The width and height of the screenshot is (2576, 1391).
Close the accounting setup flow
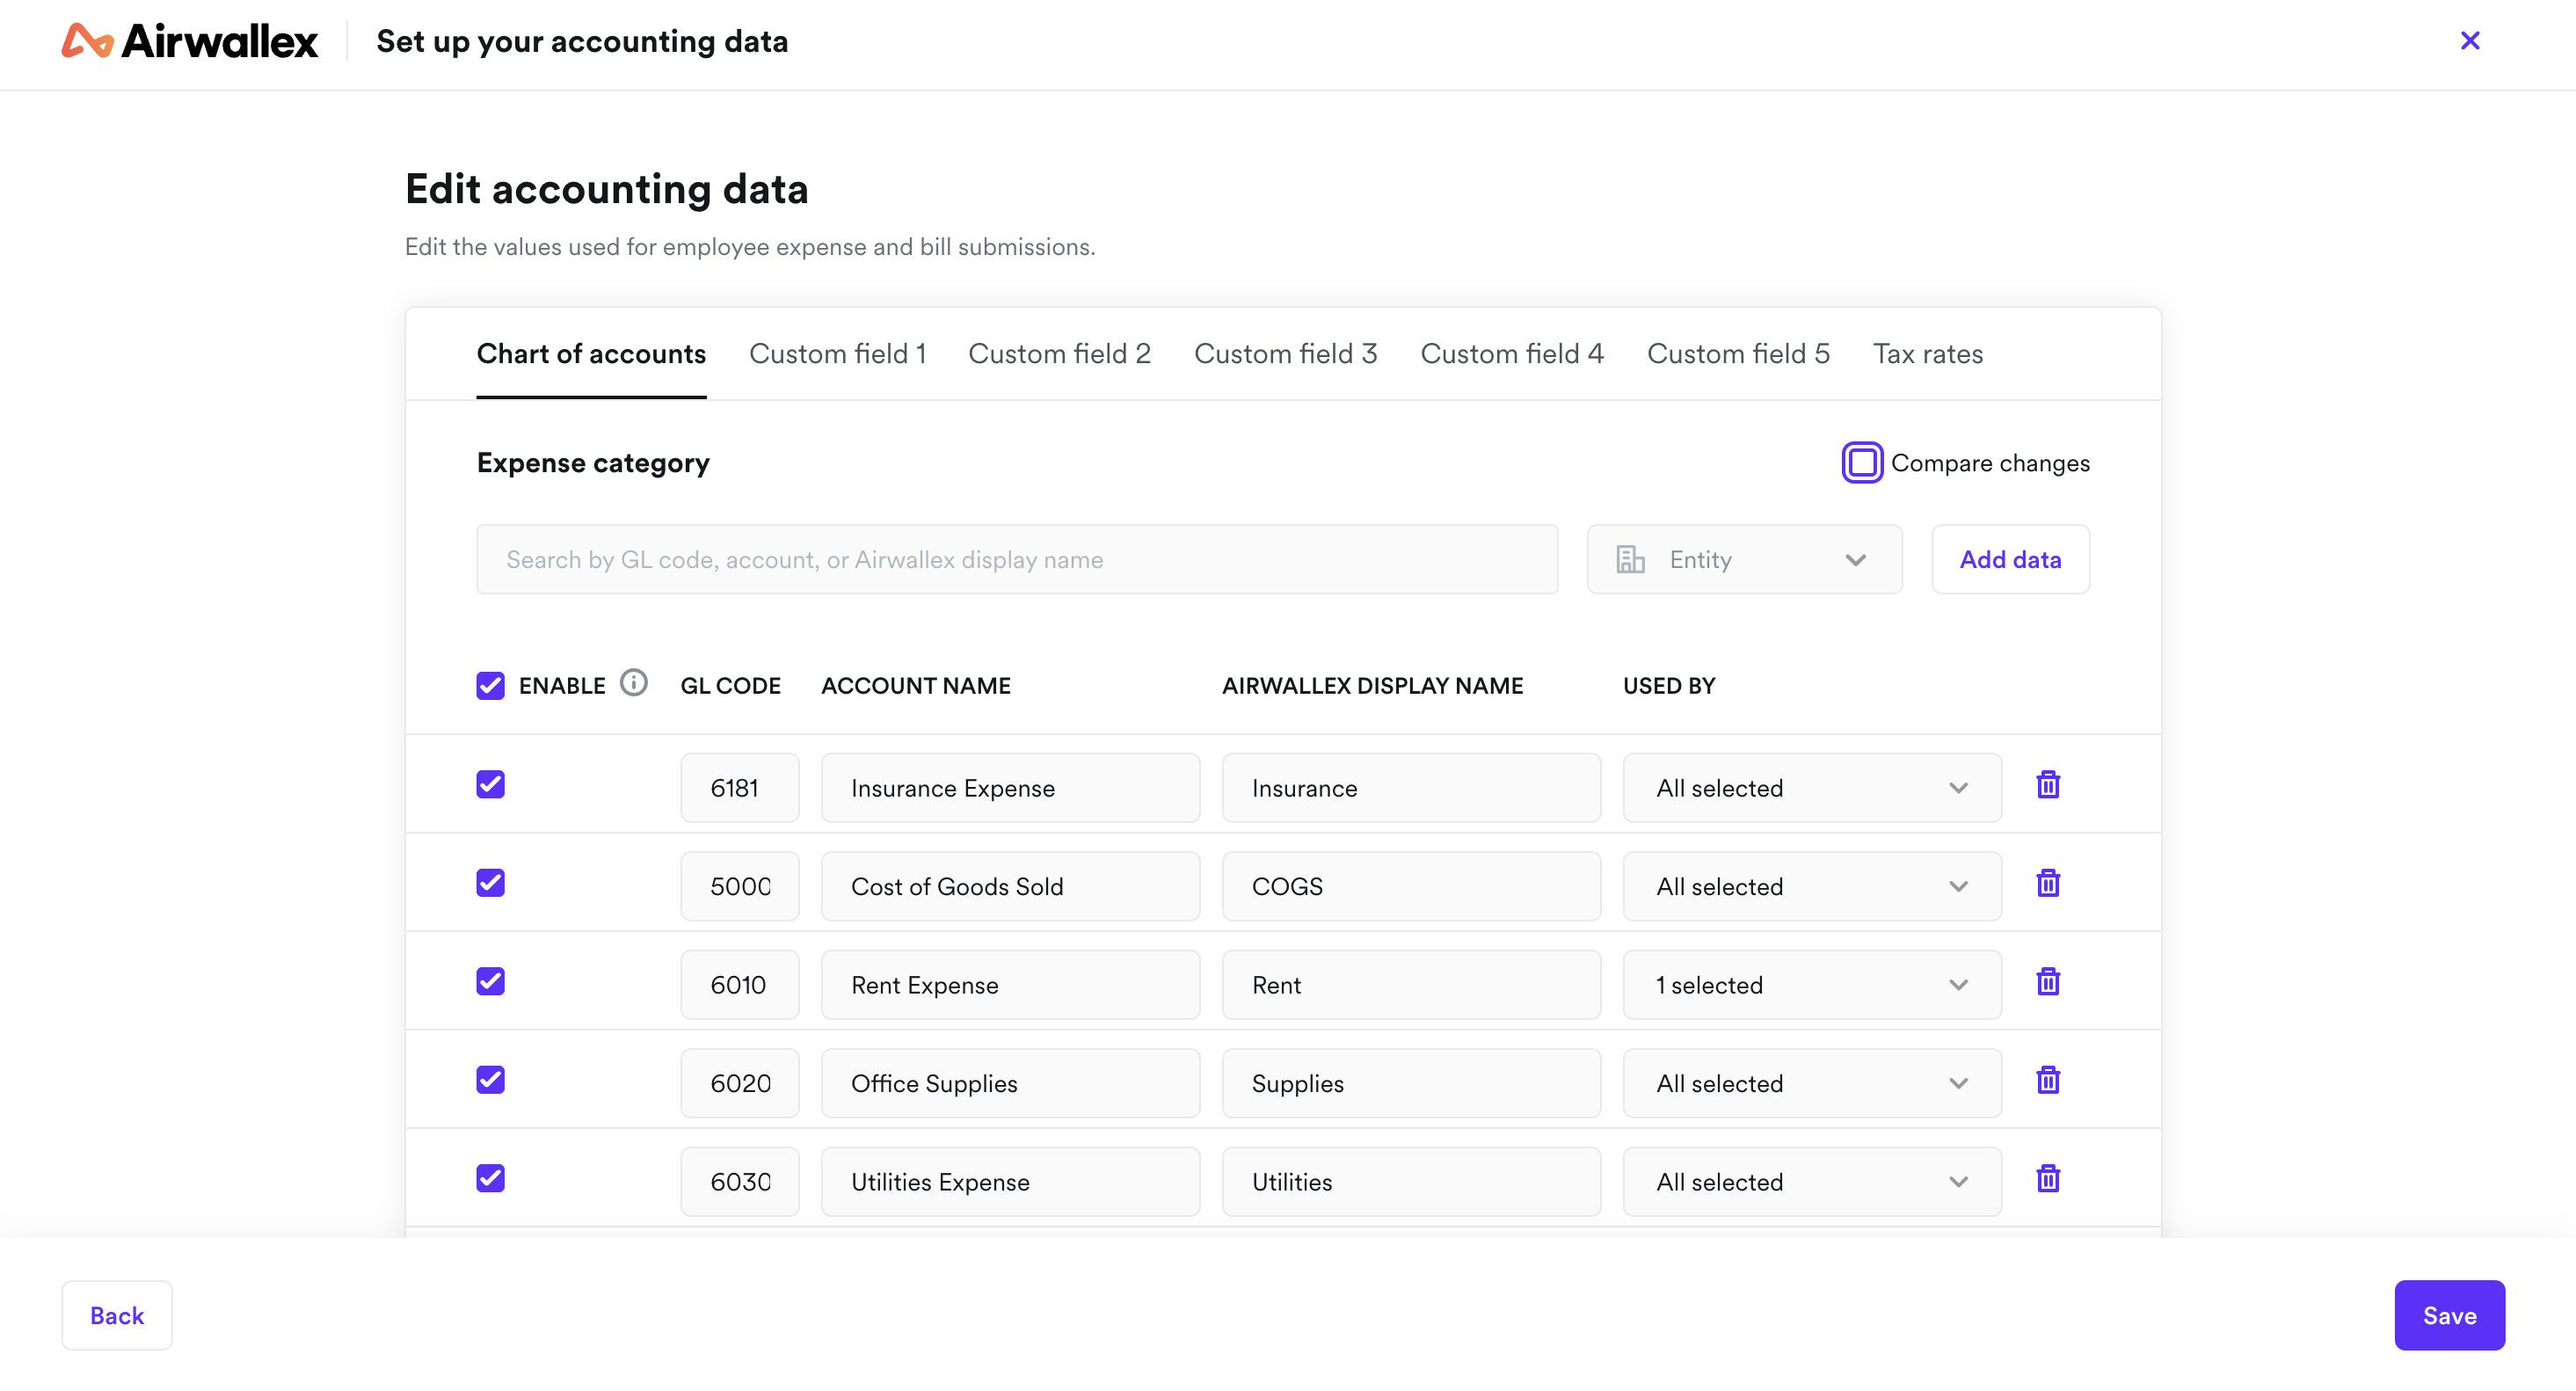2471,41
